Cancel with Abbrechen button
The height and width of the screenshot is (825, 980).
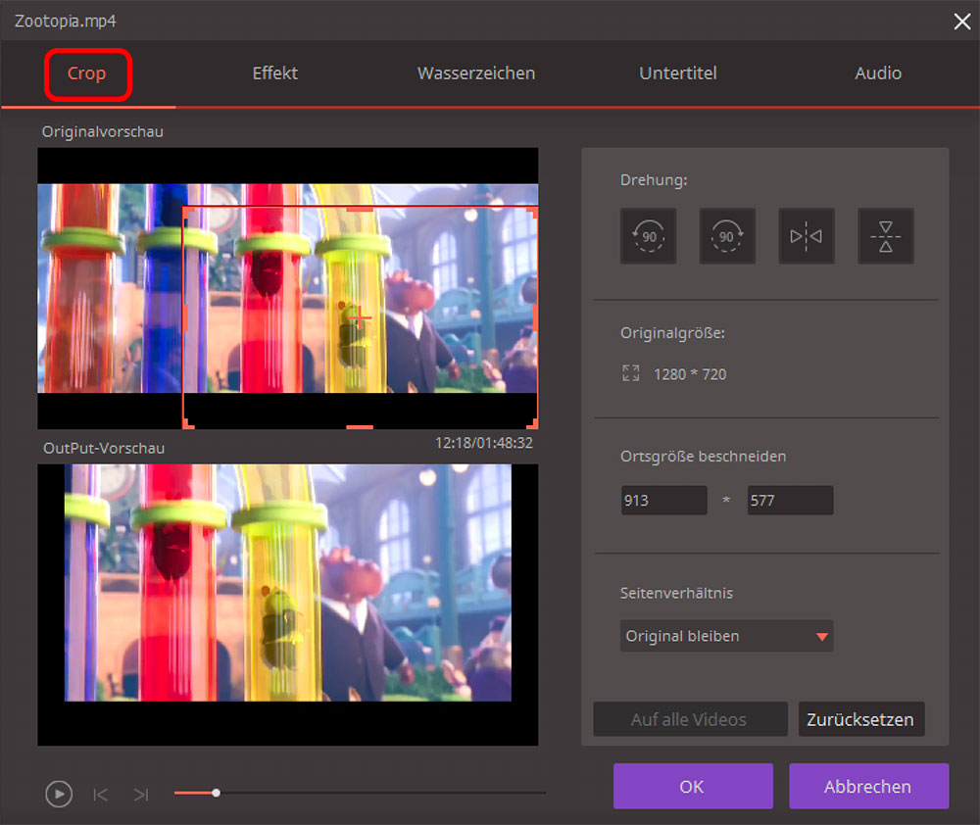[868, 786]
